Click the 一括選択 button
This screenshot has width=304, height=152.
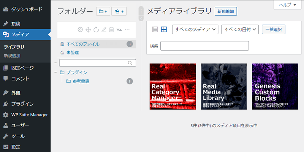pos(274,30)
